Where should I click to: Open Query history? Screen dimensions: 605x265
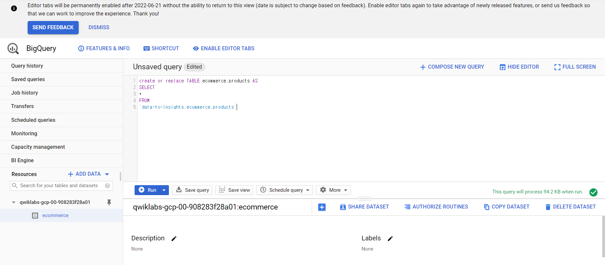tap(62, 66)
